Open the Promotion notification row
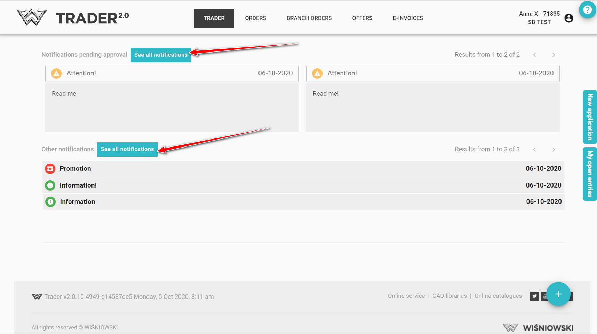 click(x=303, y=169)
